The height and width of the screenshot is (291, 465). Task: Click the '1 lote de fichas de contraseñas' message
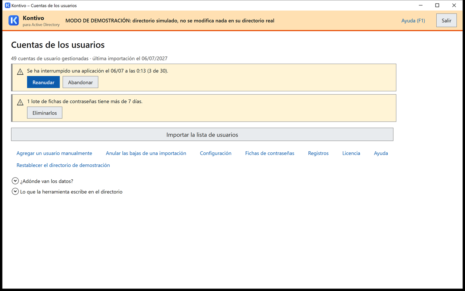point(85,101)
